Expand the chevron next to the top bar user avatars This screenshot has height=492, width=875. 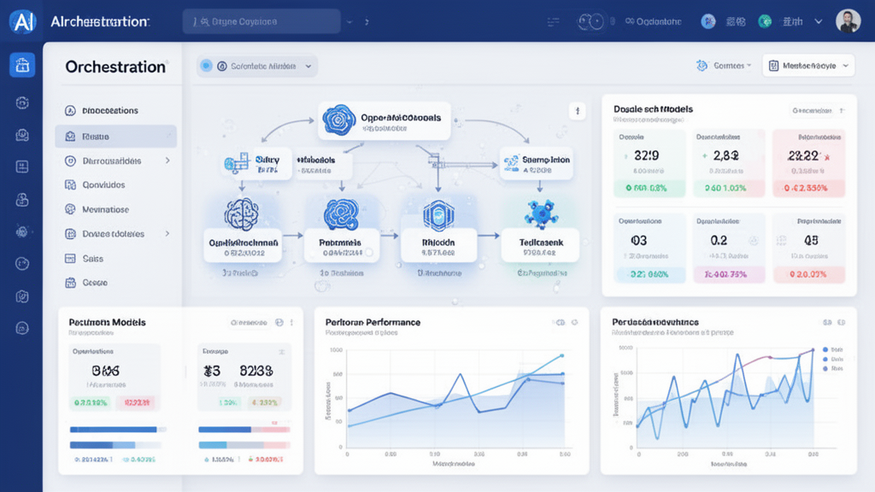(818, 21)
